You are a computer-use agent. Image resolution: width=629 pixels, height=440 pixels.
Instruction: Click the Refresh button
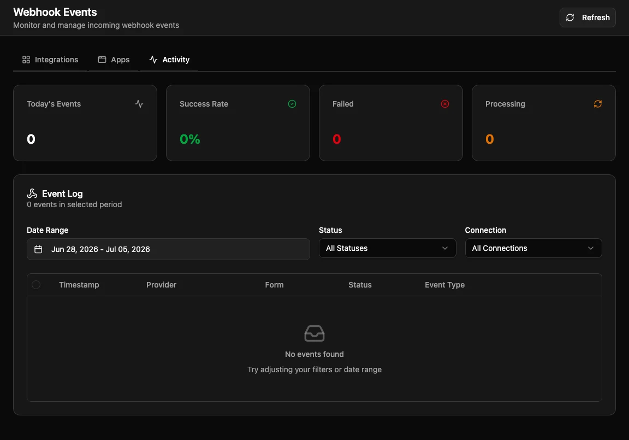pyautogui.click(x=588, y=17)
